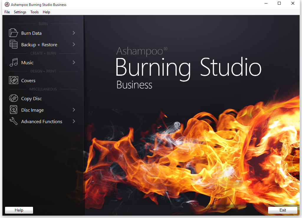Image resolution: width=302 pixels, height=218 pixels.
Task: Expand the Music submenu chevron
Action: click(x=74, y=62)
